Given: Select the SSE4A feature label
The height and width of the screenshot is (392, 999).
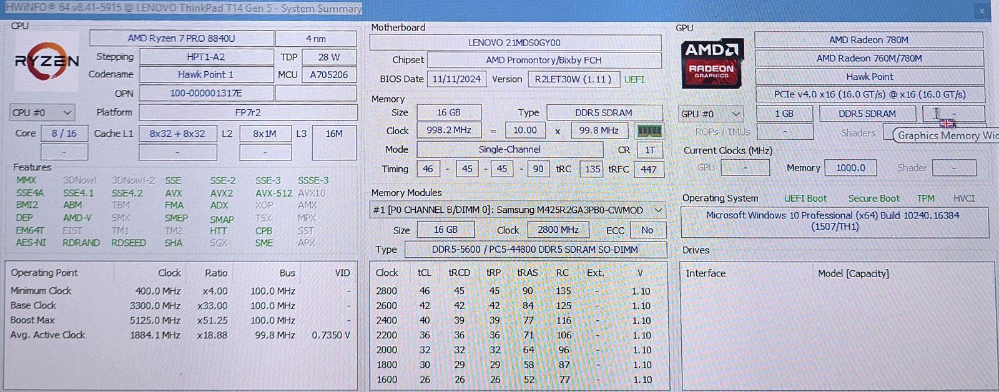Looking at the screenshot, I should tap(30, 193).
